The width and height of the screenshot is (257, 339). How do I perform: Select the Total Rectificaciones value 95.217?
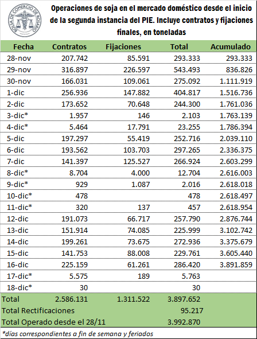192,311
